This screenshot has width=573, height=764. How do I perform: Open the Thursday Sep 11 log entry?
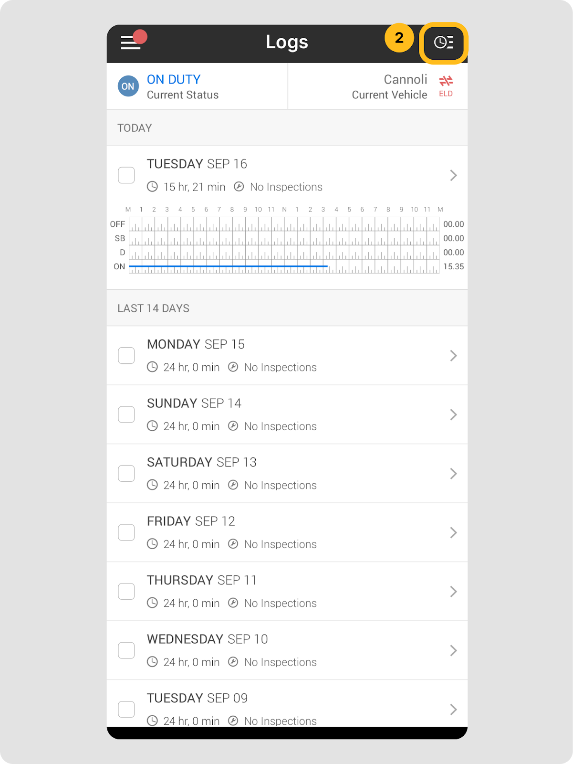286,591
